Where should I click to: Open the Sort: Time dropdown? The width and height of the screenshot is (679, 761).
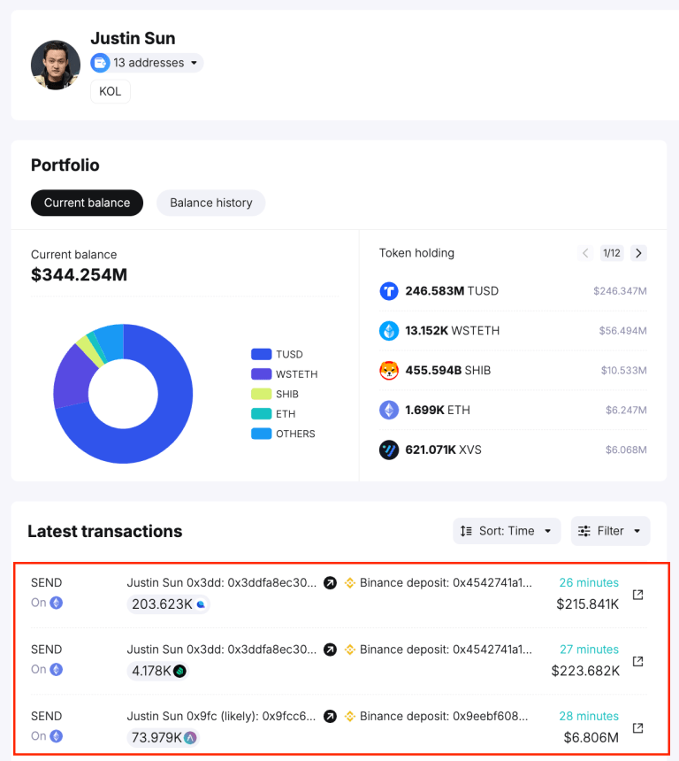pyautogui.click(x=507, y=531)
